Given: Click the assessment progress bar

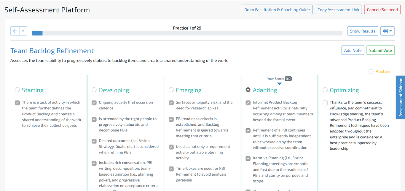Looking at the screenshot, I should coord(187,33).
